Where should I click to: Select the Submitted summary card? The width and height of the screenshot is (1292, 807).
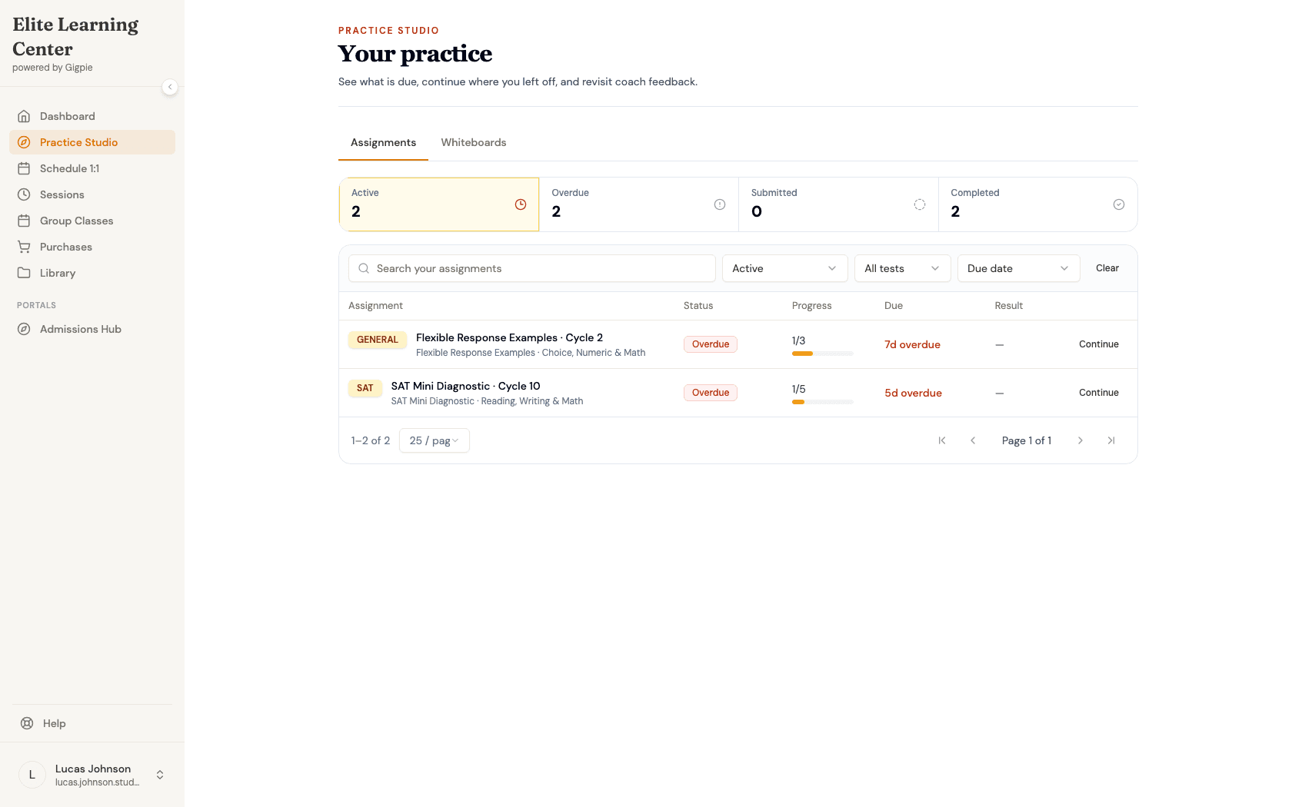pos(838,204)
